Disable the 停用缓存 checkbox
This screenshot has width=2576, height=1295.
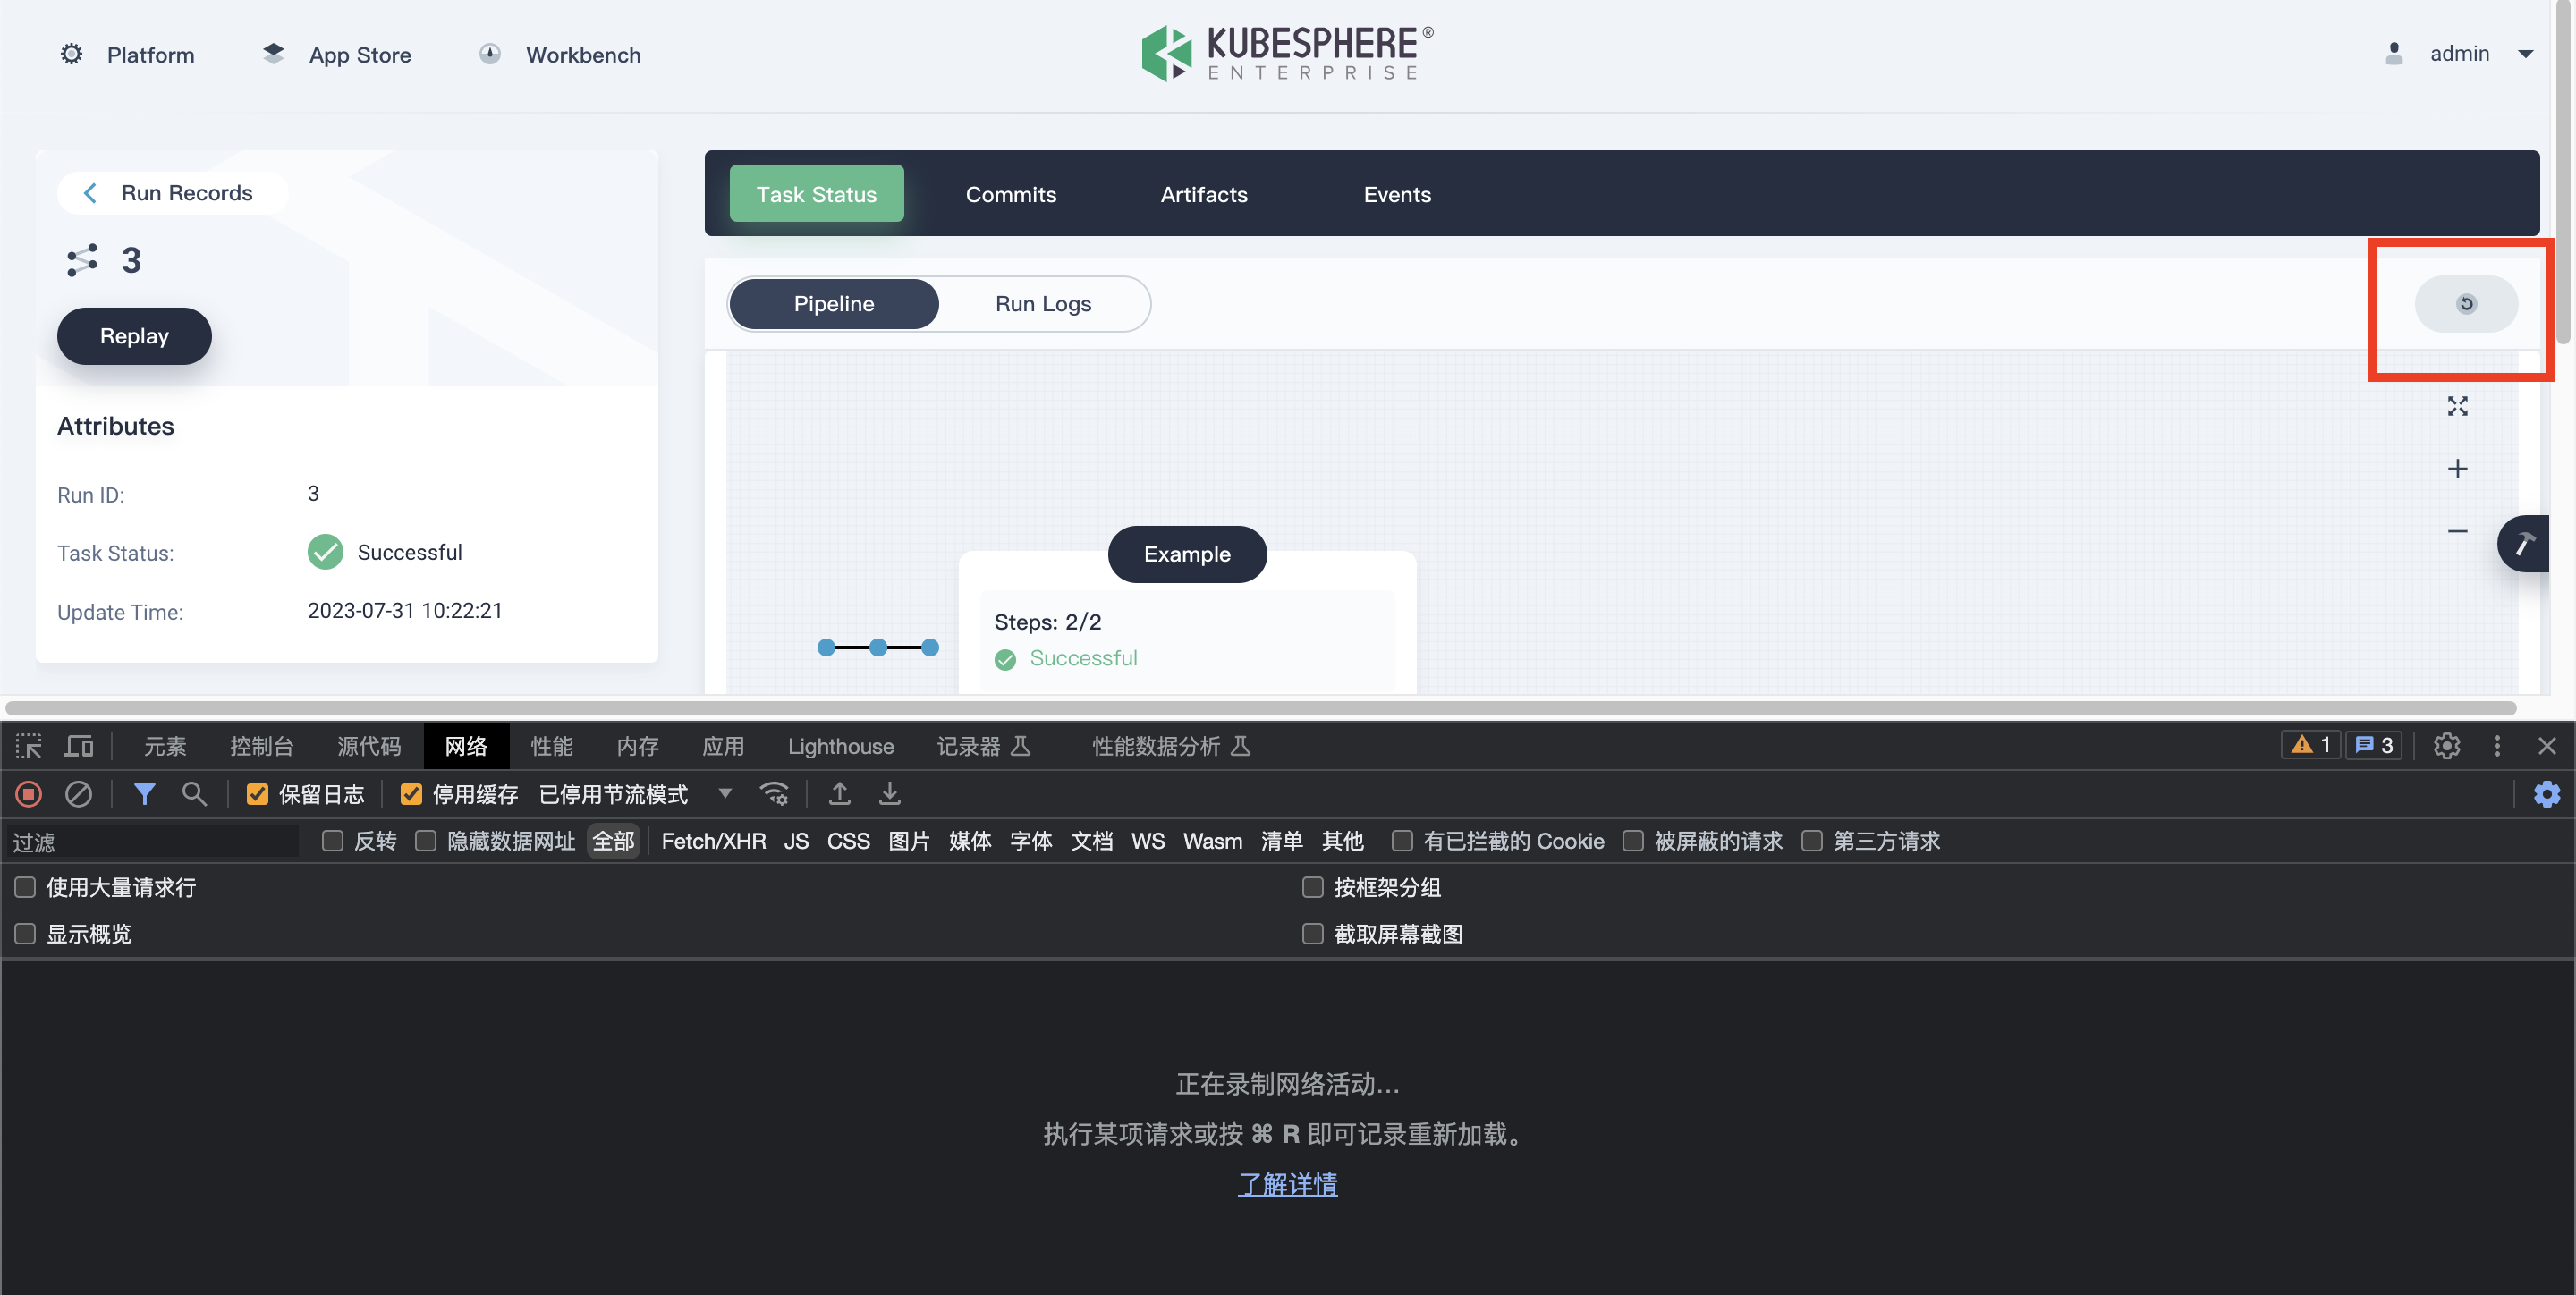pyautogui.click(x=411, y=793)
